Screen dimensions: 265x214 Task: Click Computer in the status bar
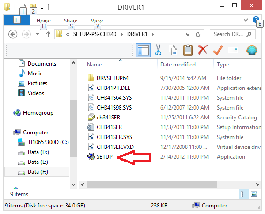210,206
